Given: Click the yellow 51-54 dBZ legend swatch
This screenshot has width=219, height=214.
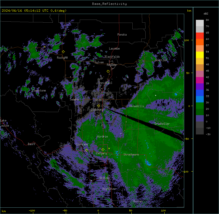Looking at the screenshot, I should click(x=200, y=55).
